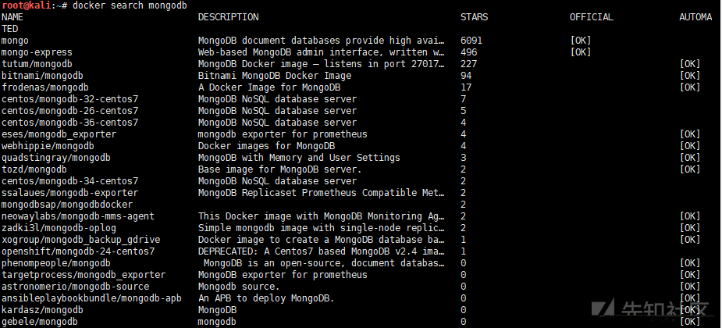Select the eses/mongodb_exporter entry
Viewport: 722px width, 328px height.
pyautogui.click(x=59, y=134)
